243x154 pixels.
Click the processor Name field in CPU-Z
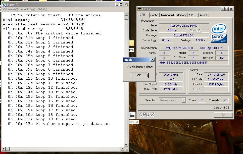tap(184, 26)
